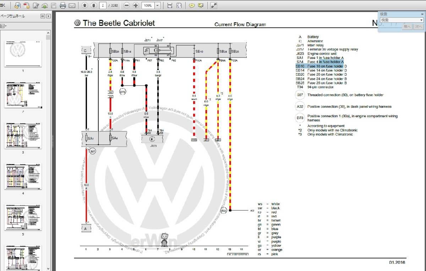Image resolution: width=426 pixels, height=271 pixels.
Task: Click thumbnail panel scrollbar up arrow
Action: pos(49,33)
